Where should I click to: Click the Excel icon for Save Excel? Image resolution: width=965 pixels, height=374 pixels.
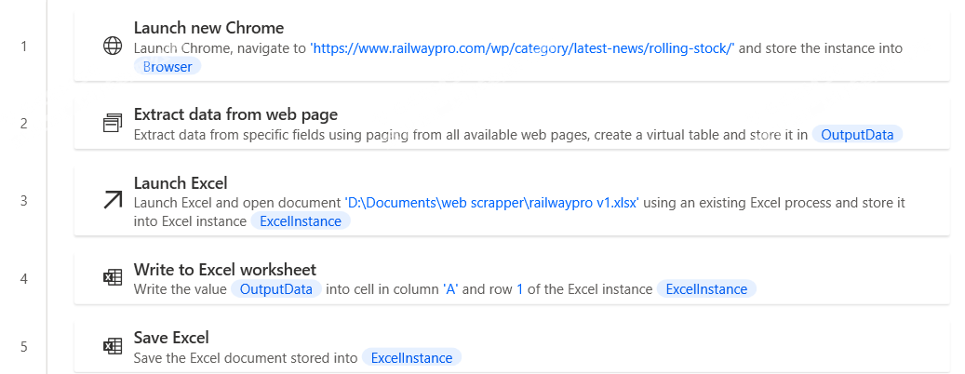113,346
